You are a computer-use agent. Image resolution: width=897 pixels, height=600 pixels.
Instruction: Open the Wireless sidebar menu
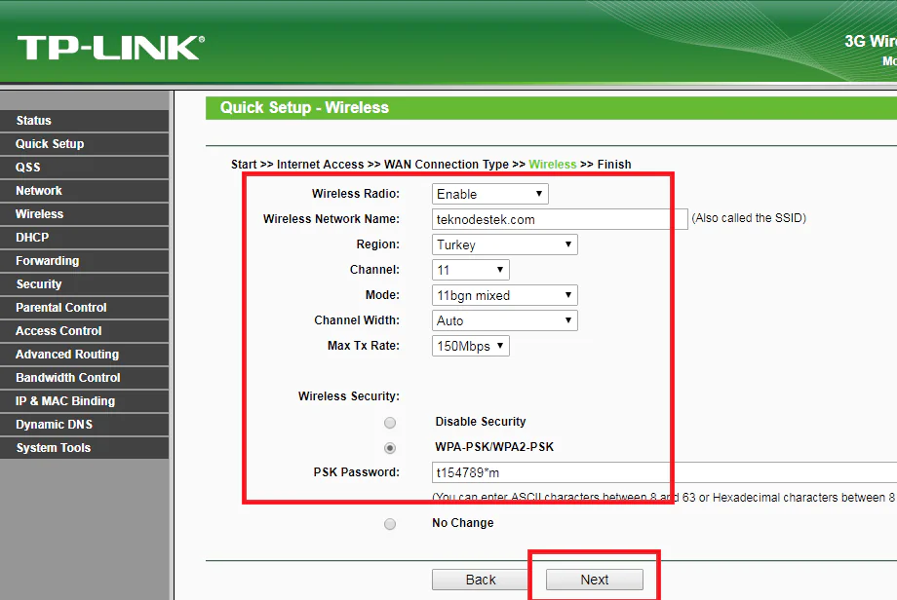pyautogui.click(x=85, y=214)
